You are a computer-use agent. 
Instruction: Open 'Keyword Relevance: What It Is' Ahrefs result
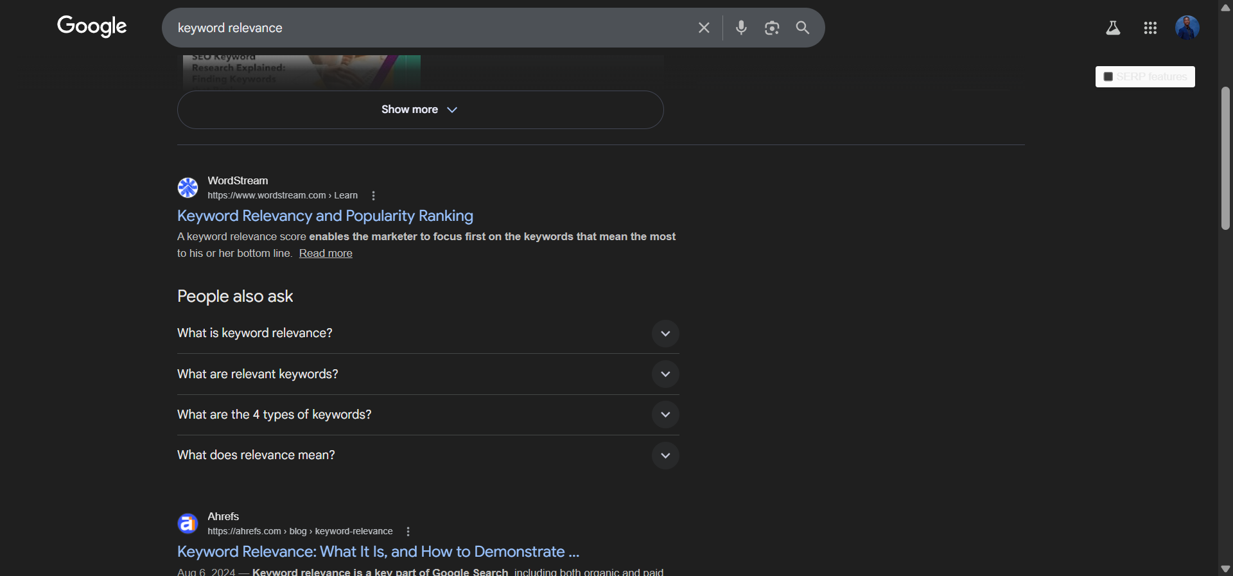(x=378, y=552)
